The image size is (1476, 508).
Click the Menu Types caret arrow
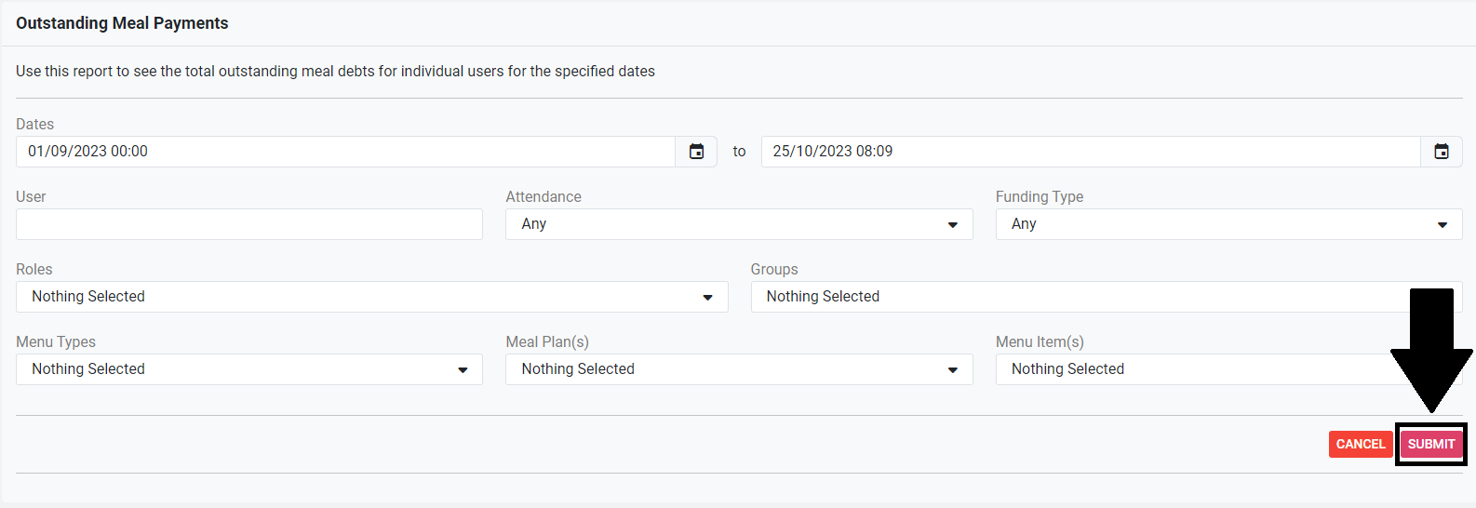pos(463,370)
